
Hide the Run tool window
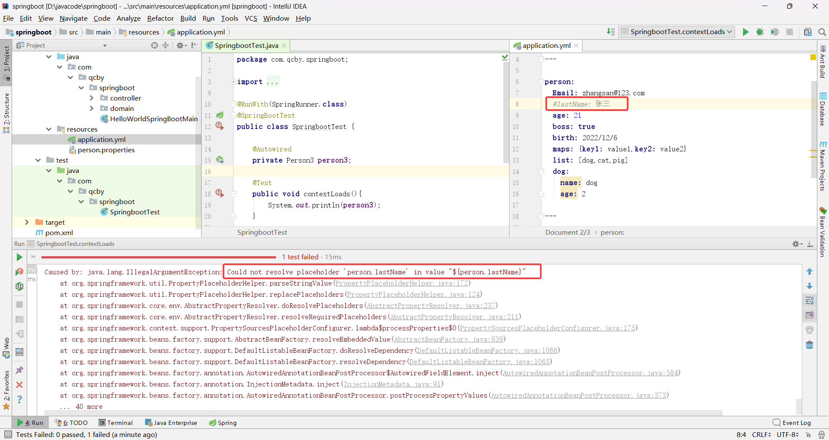[810, 244]
